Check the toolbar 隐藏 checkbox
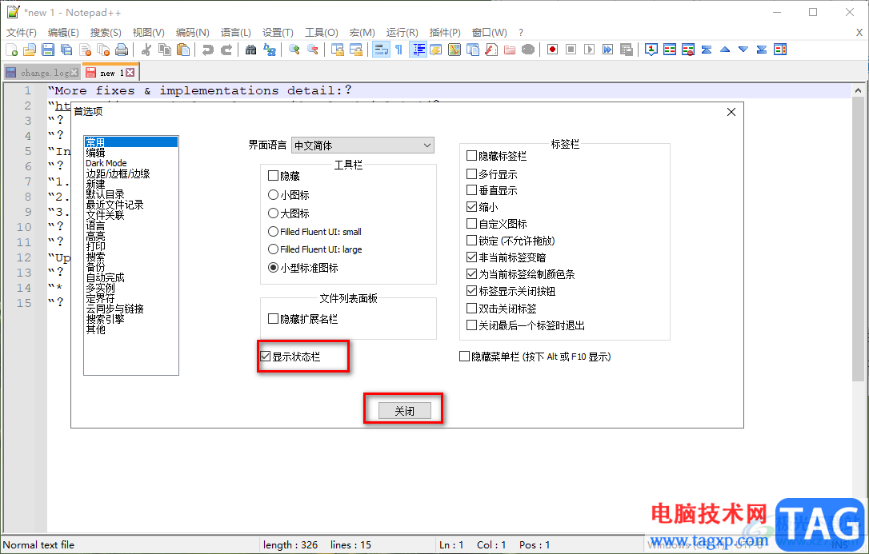 tap(273, 175)
